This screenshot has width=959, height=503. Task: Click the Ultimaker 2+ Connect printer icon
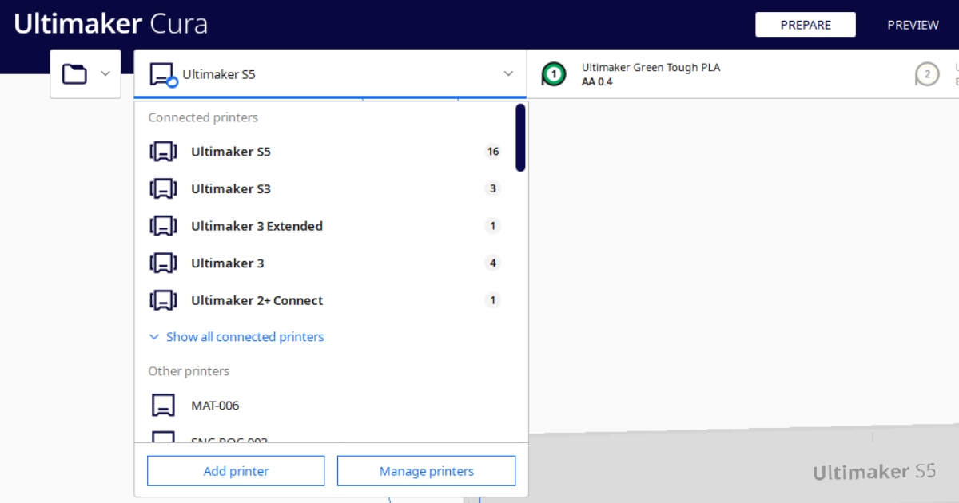pyautogui.click(x=164, y=301)
